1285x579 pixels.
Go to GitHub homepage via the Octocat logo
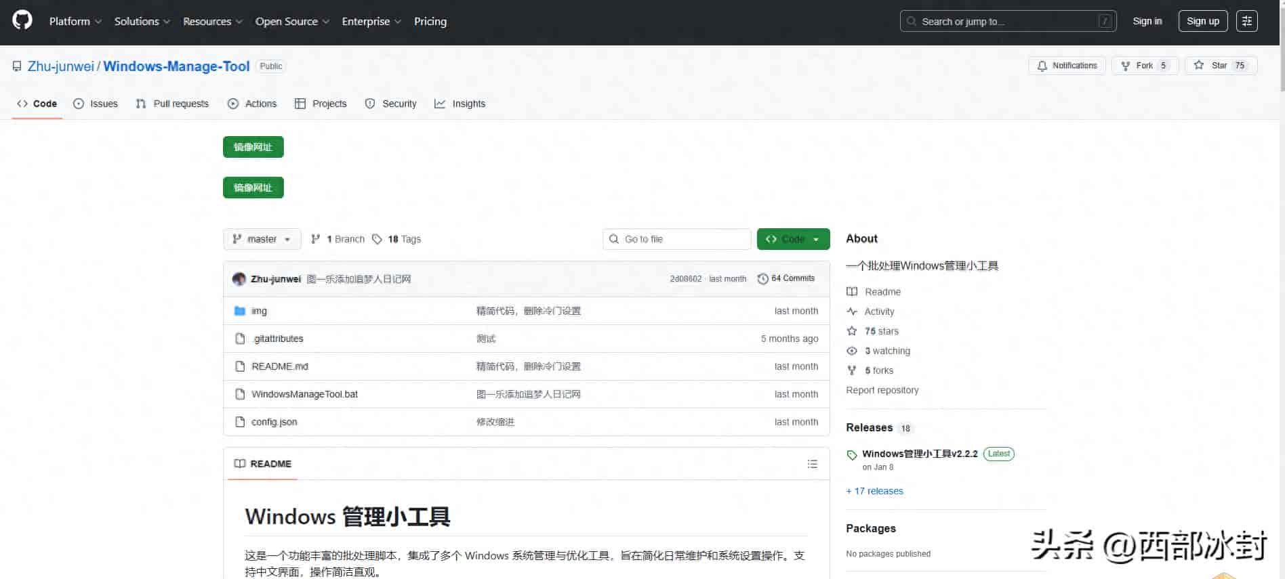pos(22,20)
